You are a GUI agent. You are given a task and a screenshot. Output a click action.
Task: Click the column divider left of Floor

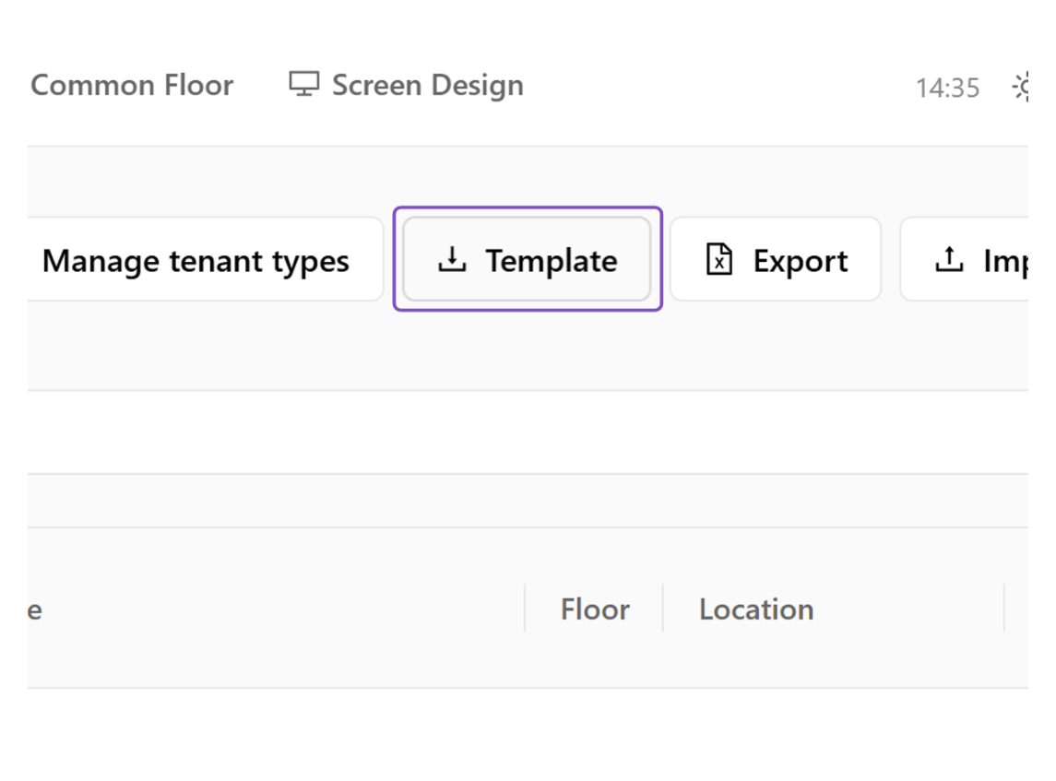pyautogui.click(x=525, y=608)
